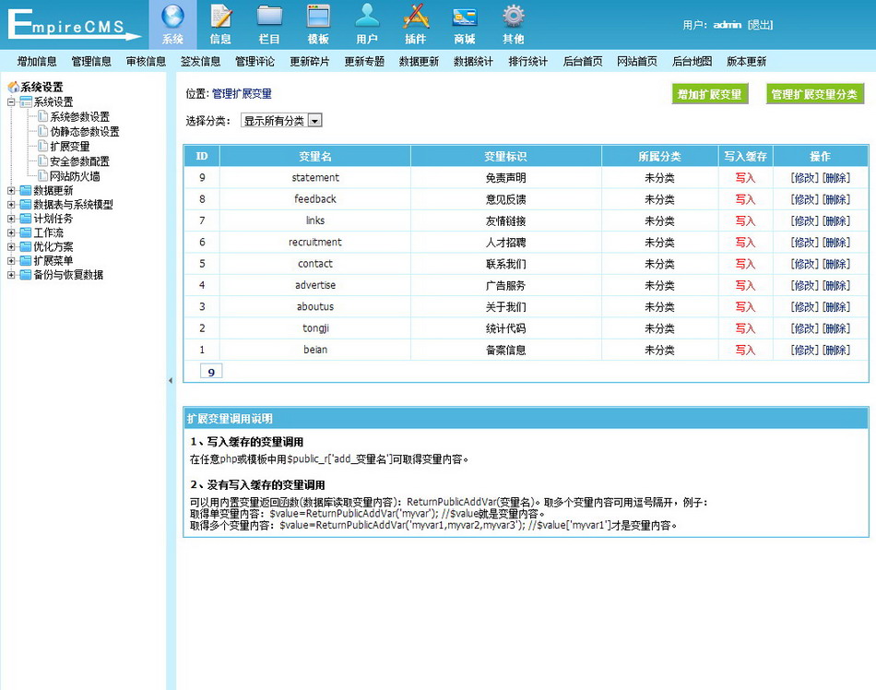The image size is (876, 690).
Task: Click the 增加扩展变量 button
Action: click(x=709, y=94)
